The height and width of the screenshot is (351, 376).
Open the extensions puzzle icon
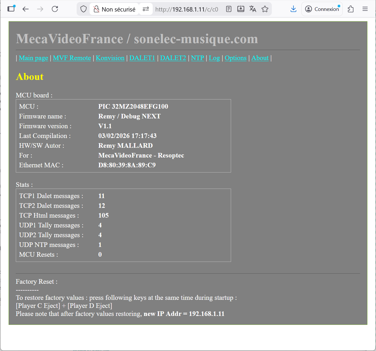pyautogui.click(x=350, y=9)
